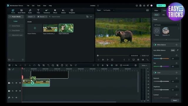
Task: Select the crop tool in the timeline toolbar
Action: (x=44, y=65)
